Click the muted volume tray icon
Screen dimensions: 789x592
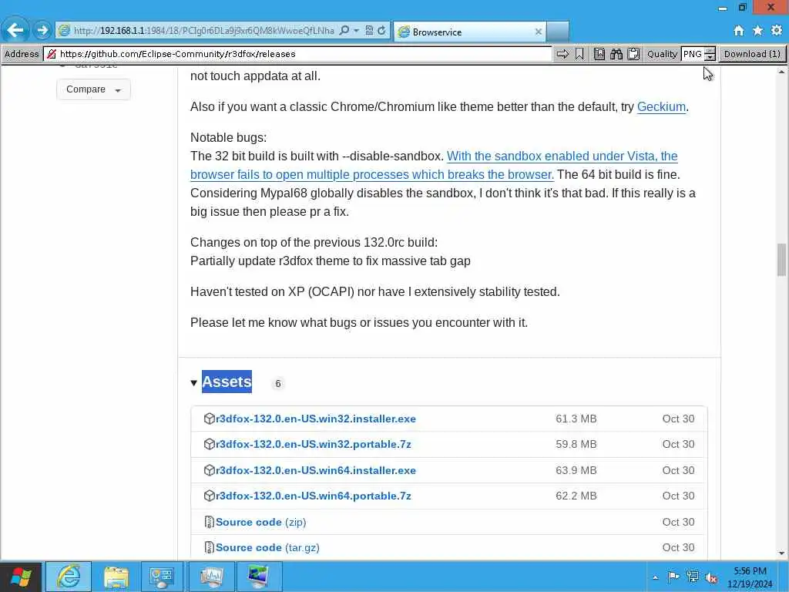(x=711, y=577)
